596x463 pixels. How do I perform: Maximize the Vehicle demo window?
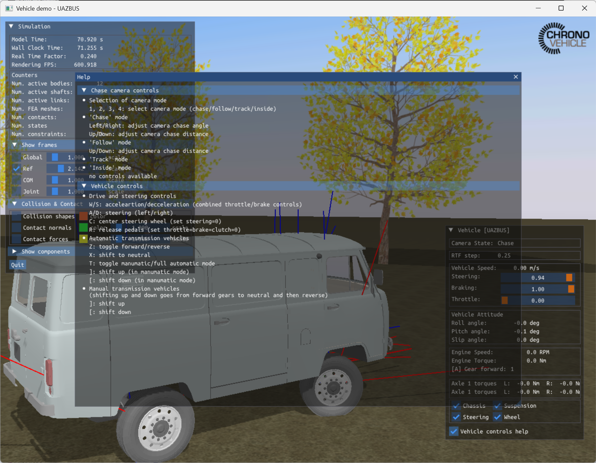pyautogui.click(x=561, y=8)
